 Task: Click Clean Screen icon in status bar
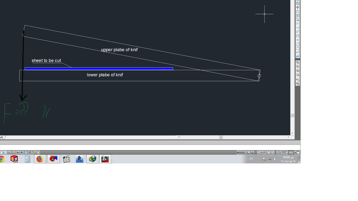298,152
